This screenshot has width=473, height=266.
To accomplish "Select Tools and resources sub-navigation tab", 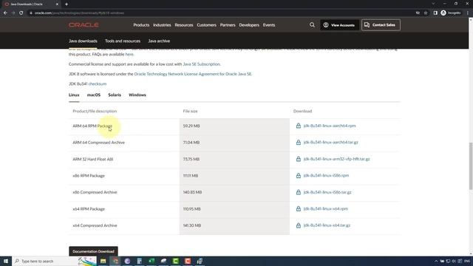I will 123,41.
